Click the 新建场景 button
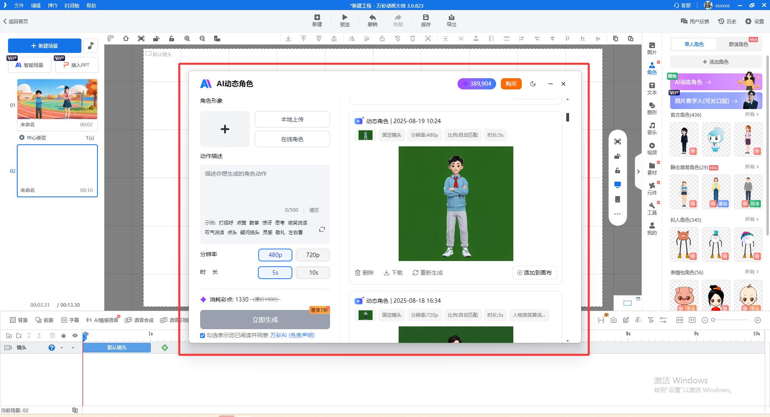 (45, 46)
